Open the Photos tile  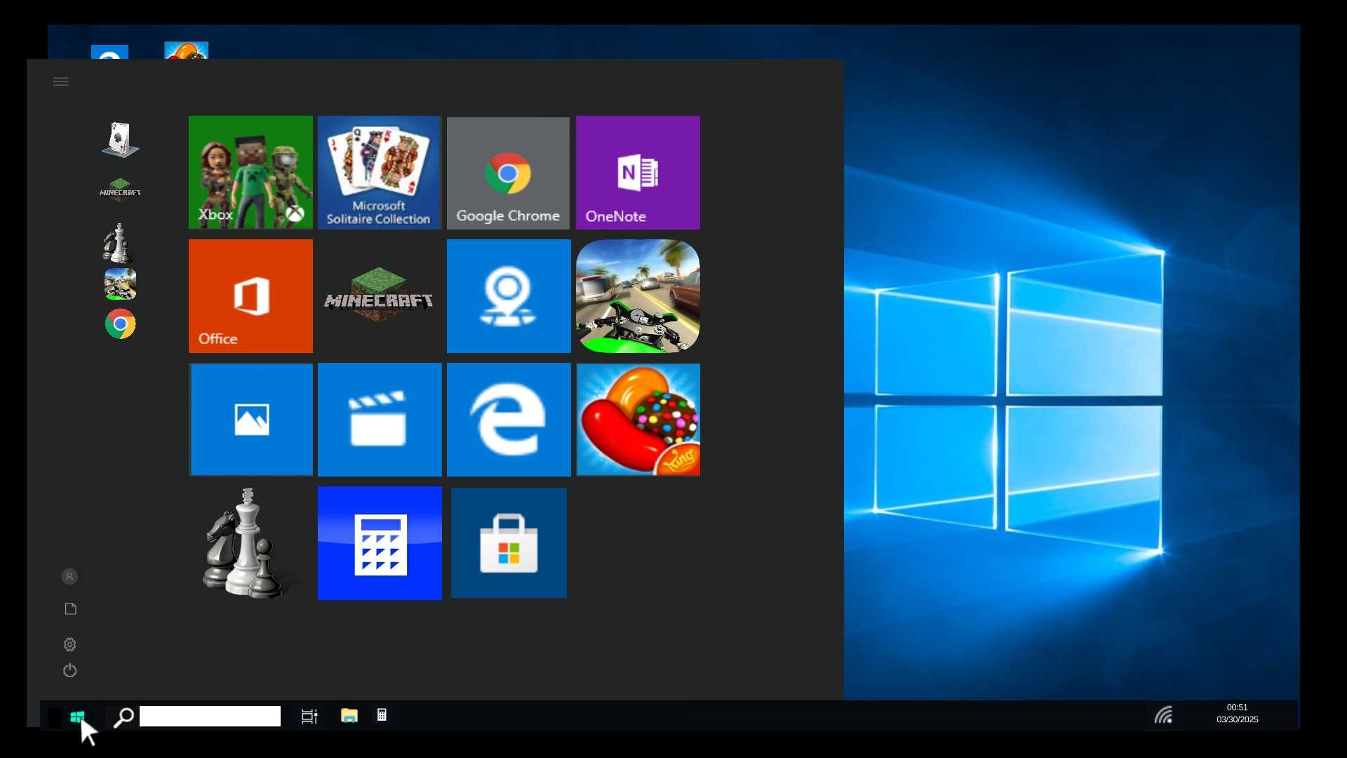[x=250, y=420]
